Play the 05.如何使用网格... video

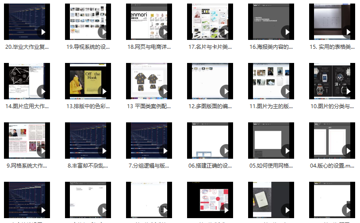(x=287, y=151)
